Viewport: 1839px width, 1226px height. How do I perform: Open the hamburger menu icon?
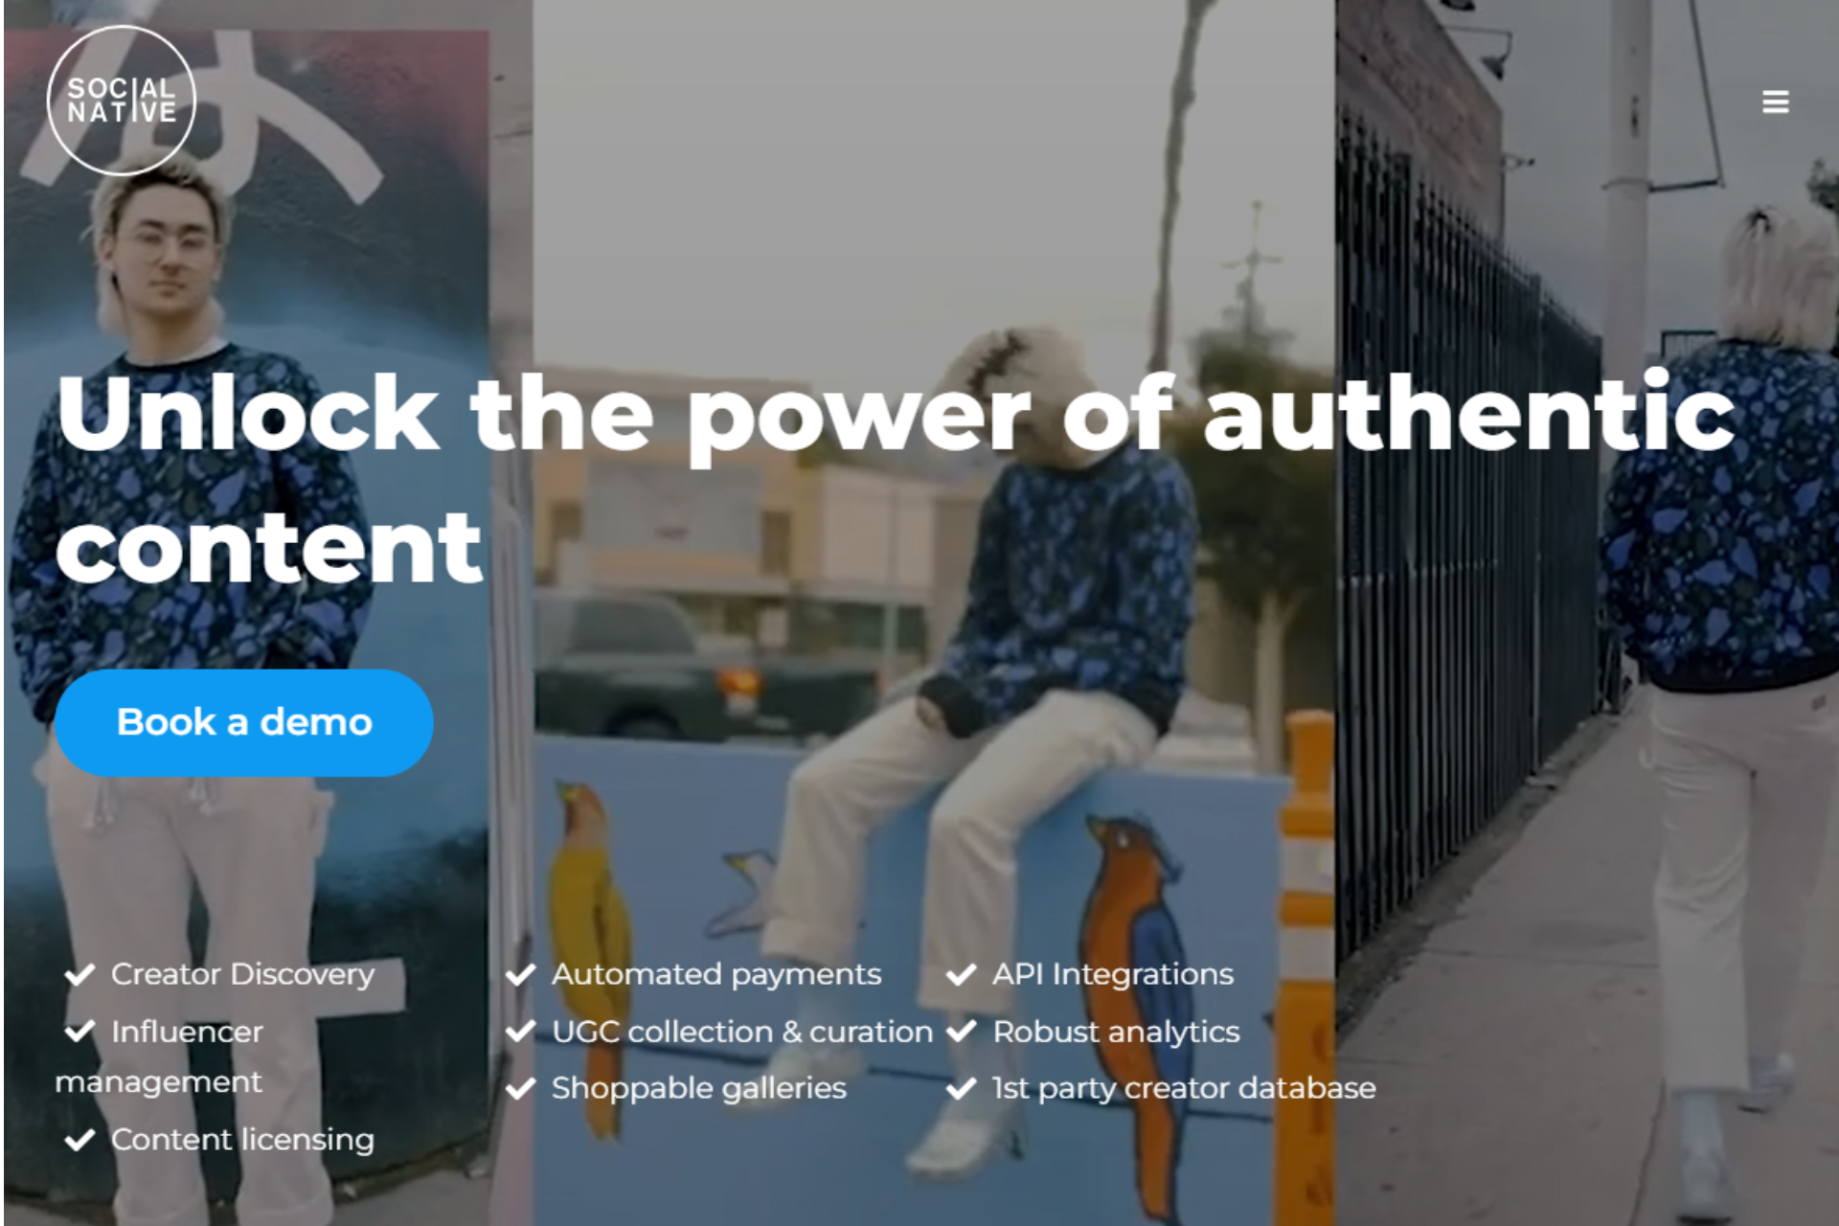click(x=1775, y=102)
